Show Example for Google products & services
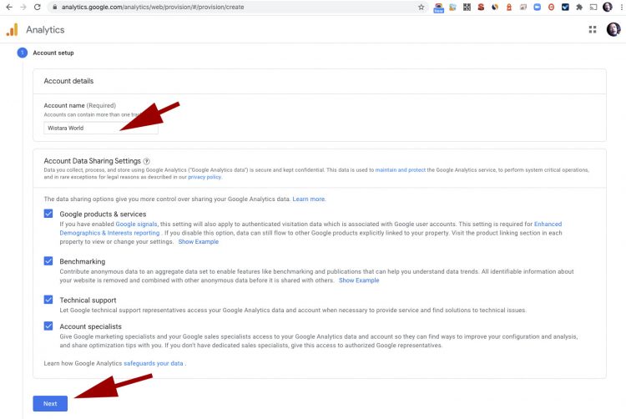Screen dimensions: 626x419 coord(199,242)
